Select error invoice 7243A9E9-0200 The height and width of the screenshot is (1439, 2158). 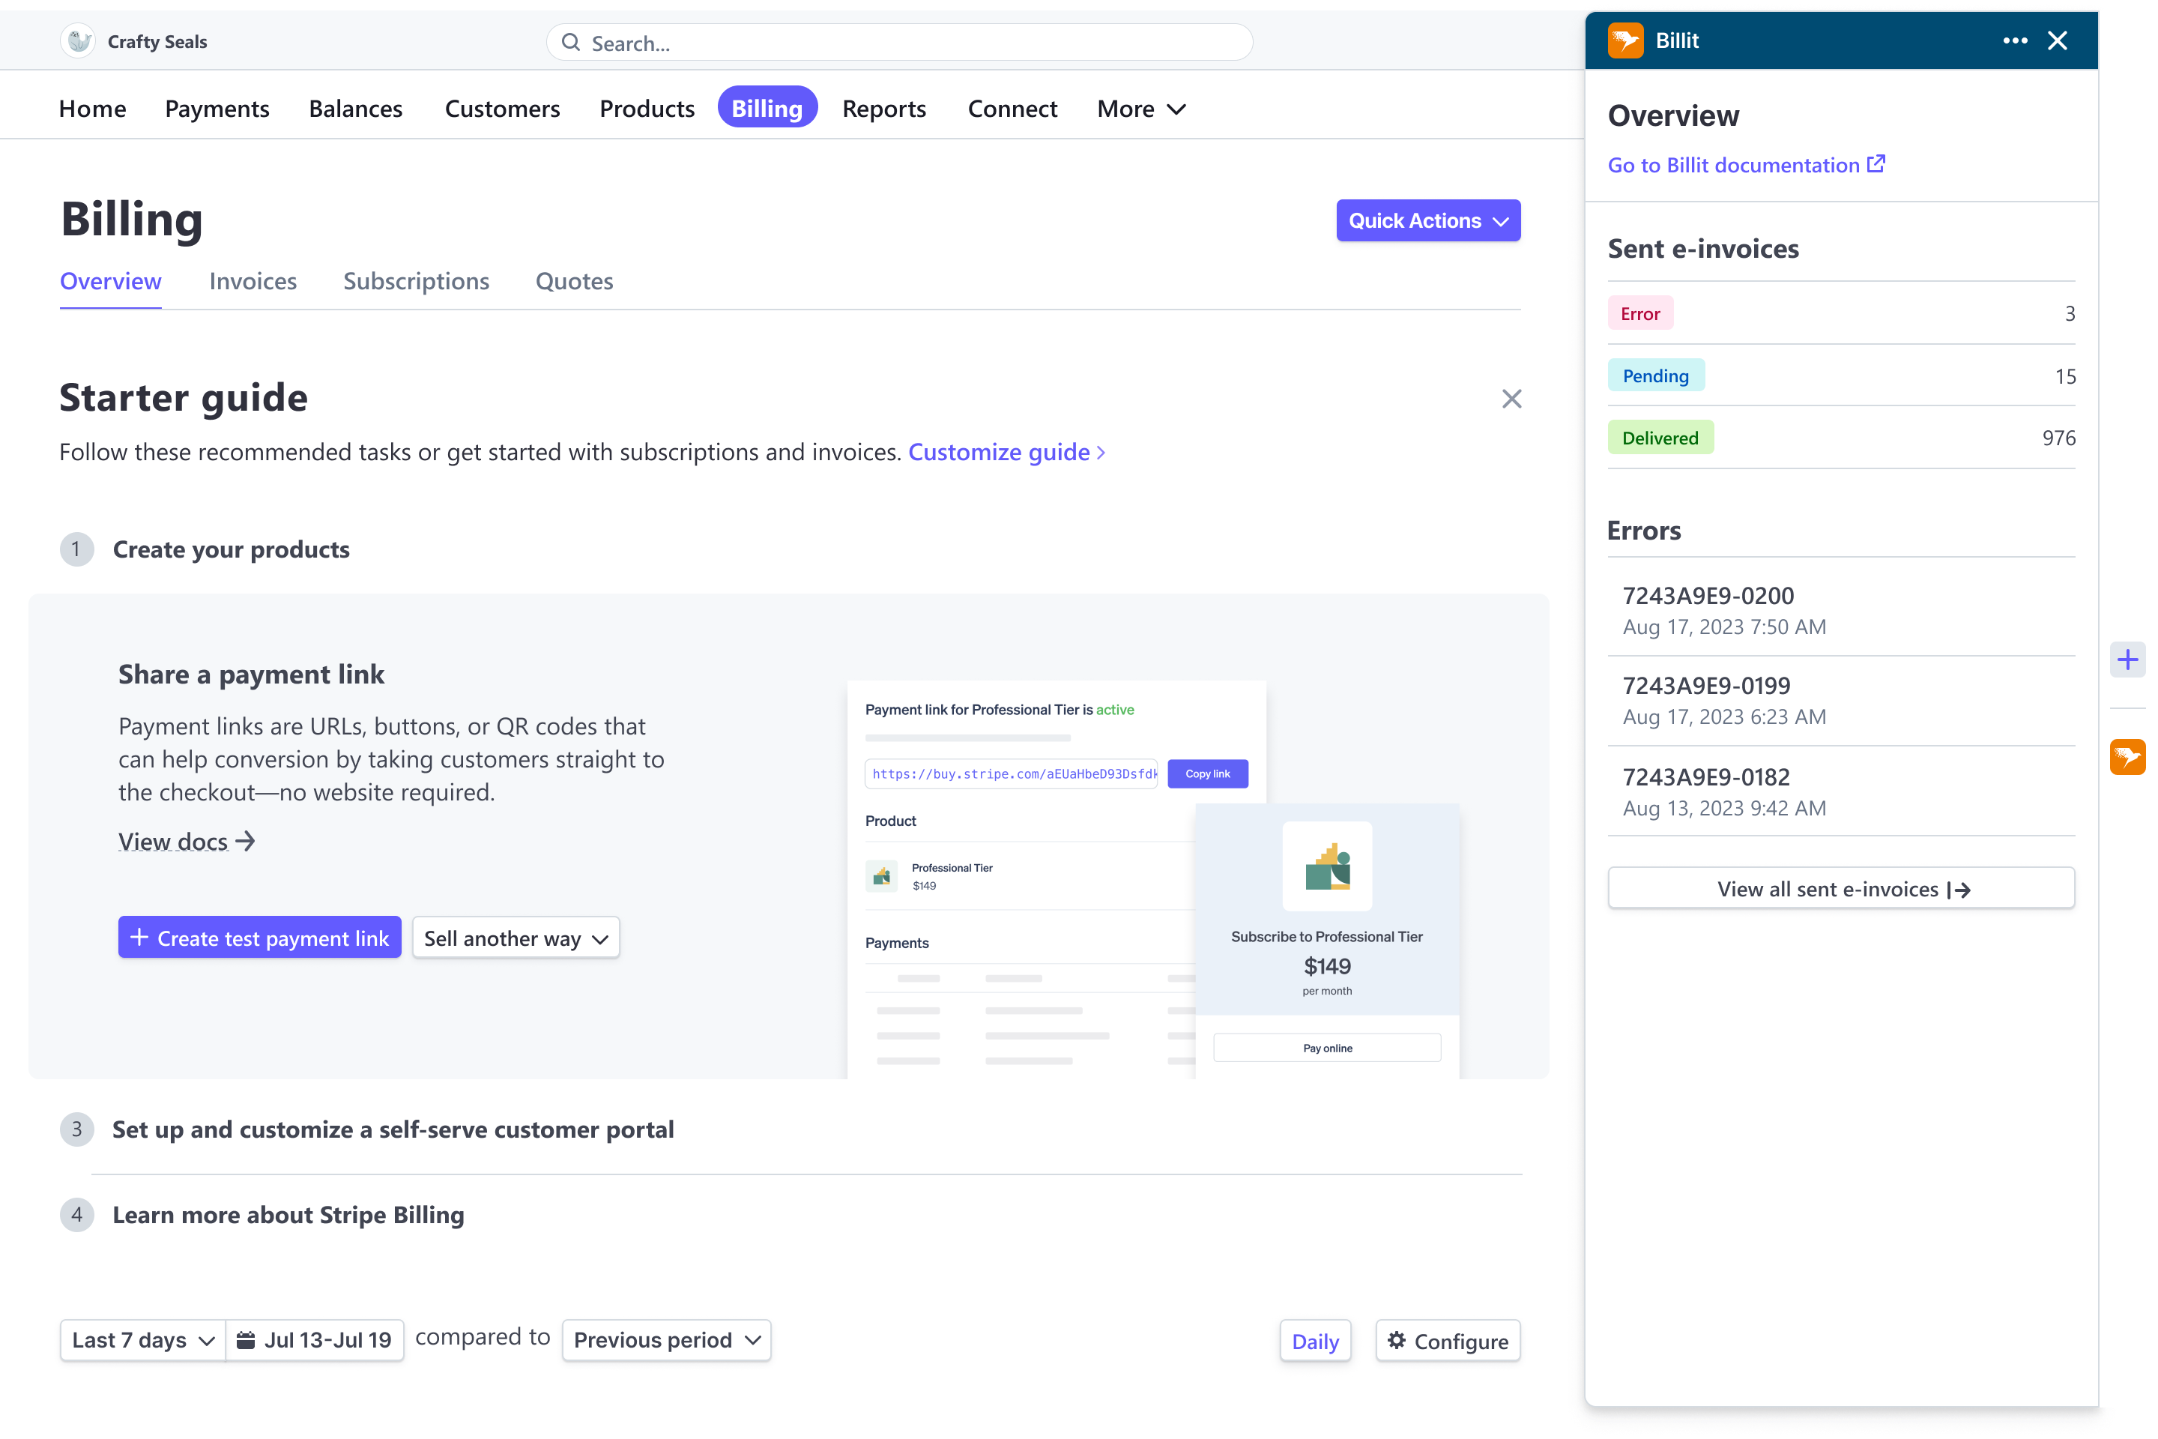(1708, 594)
